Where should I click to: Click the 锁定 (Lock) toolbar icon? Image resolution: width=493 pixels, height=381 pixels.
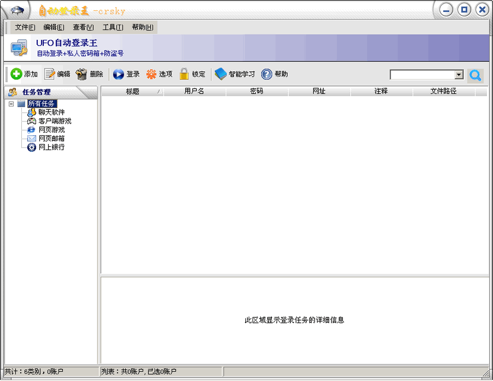click(192, 74)
